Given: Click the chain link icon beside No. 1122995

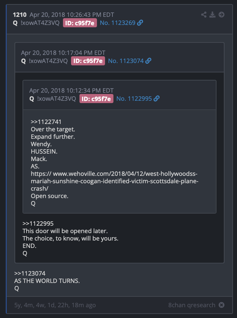Looking at the screenshot, I should (157, 99).
